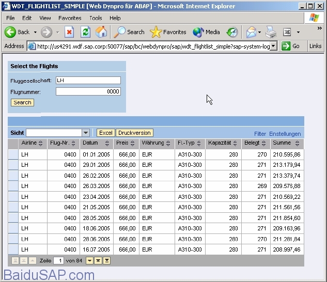Open the Favorites menu in menu bar
Image resolution: width=327 pixels, height=282 pixels.
70,18
